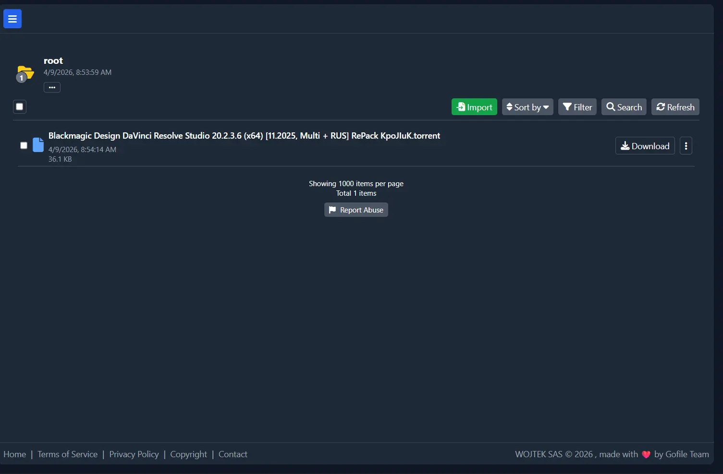Click the root folder title
723x474 pixels.
coord(53,61)
